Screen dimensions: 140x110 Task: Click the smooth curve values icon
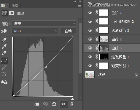[x=4, y=74]
